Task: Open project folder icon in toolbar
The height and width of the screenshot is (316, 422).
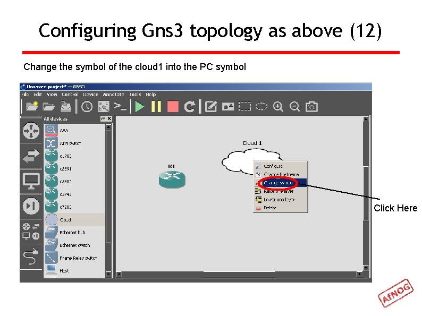Action: (48, 107)
